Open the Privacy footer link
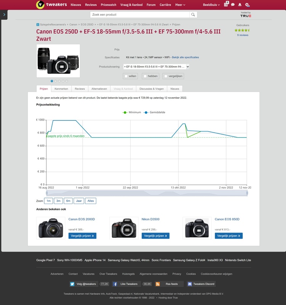This screenshot has height=305, width=286. [x=177, y=274]
